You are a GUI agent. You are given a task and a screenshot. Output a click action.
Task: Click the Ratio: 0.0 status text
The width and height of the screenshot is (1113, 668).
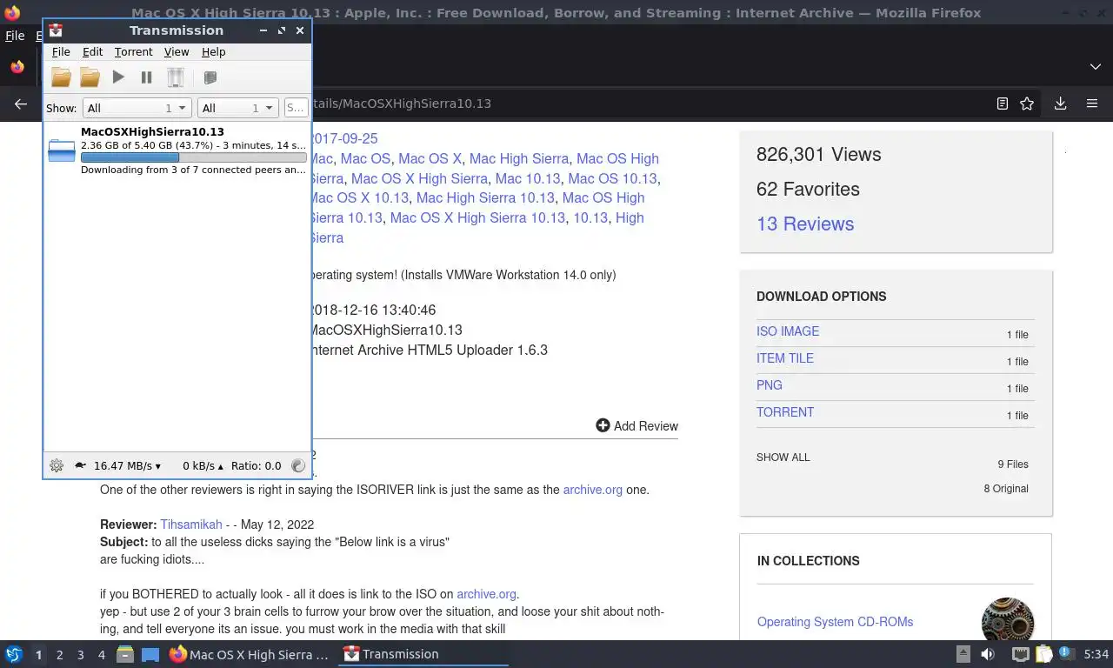pos(256,466)
